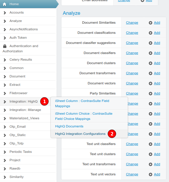The height and width of the screenshot is (182, 169).
Task: Click the lock icon beside Authentication and Authorization
Action: [x=5, y=46]
